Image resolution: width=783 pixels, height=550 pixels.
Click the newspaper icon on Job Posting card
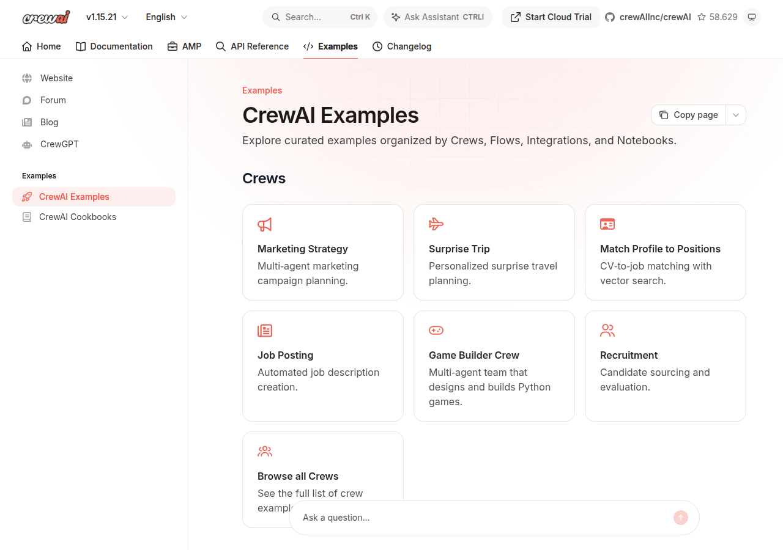(265, 331)
